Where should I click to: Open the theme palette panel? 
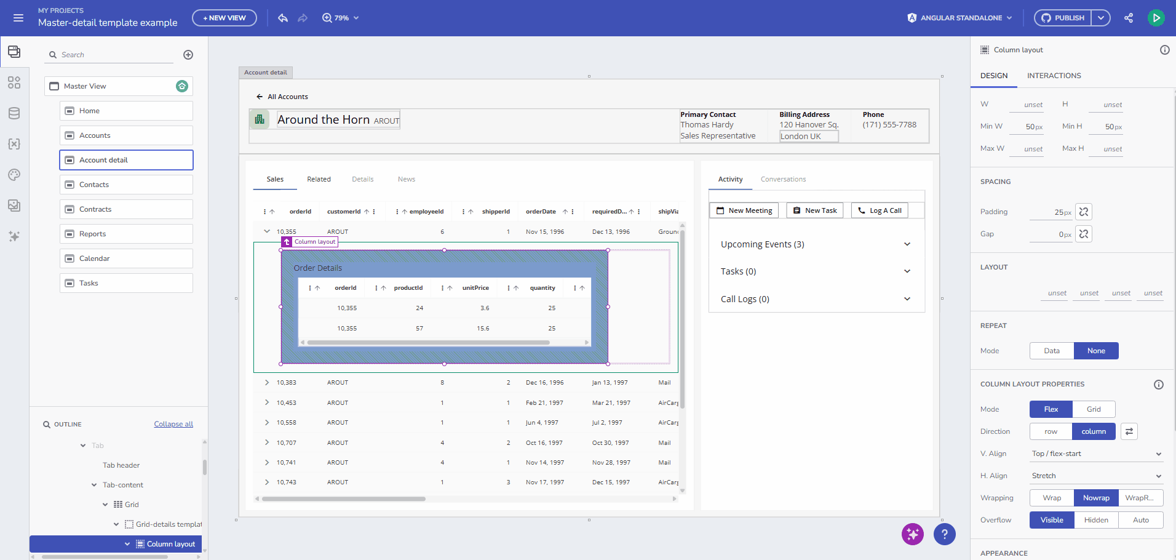[14, 175]
